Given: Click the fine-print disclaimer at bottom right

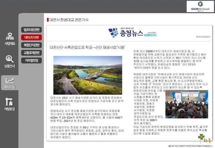Looking at the screenshot, I should [190, 146].
